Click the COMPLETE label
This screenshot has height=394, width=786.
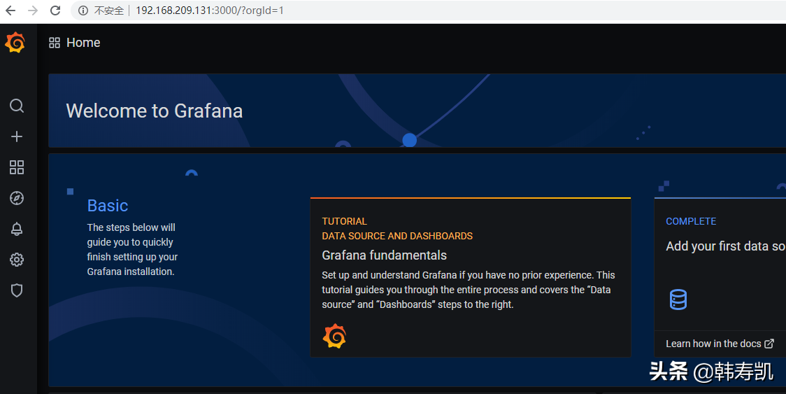(691, 221)
